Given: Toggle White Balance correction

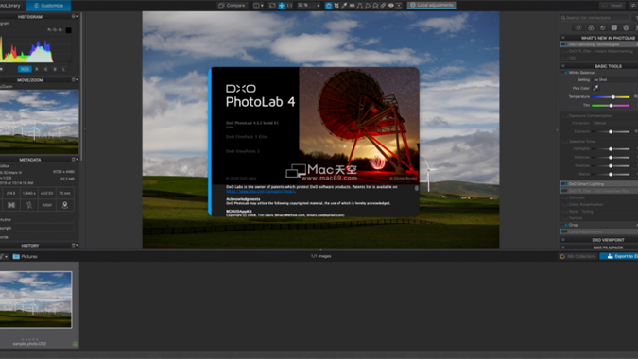Looking at the screenshot, I should coord(565,73).
